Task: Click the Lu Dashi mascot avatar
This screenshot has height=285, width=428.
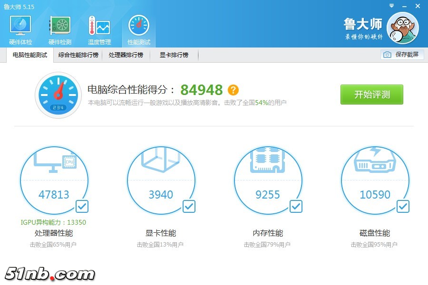Action: pos(402,28)
